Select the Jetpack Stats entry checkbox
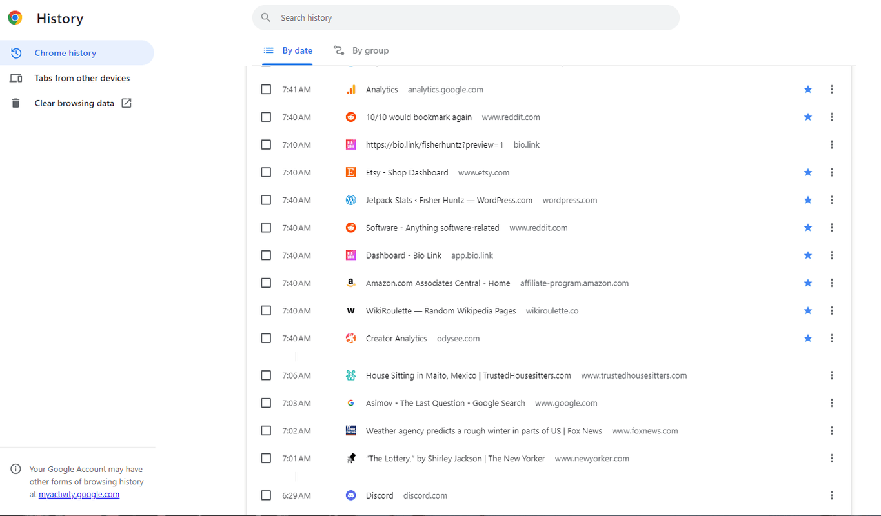The image size is (881, 516). (266, 200)
